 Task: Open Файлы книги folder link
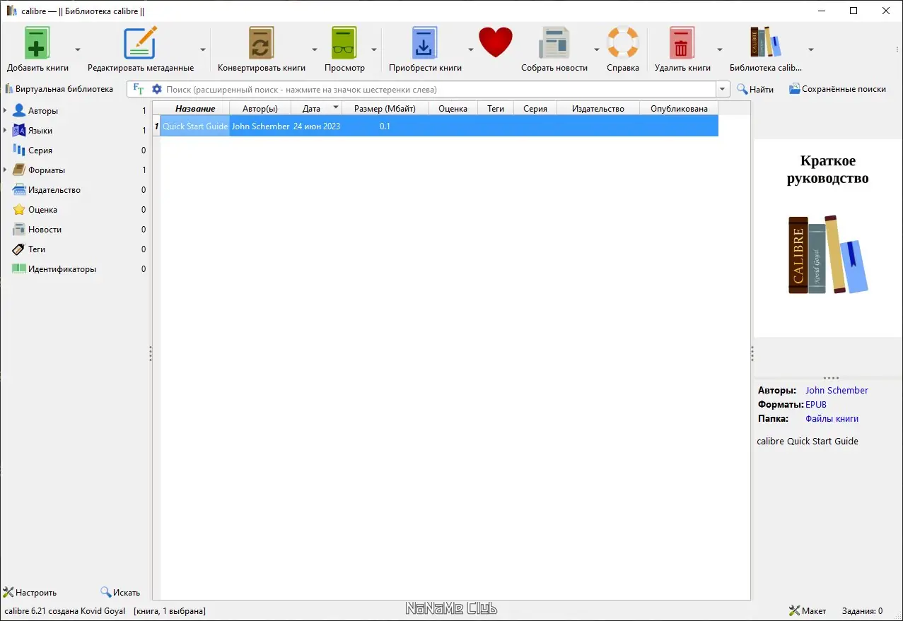(832, 418)
